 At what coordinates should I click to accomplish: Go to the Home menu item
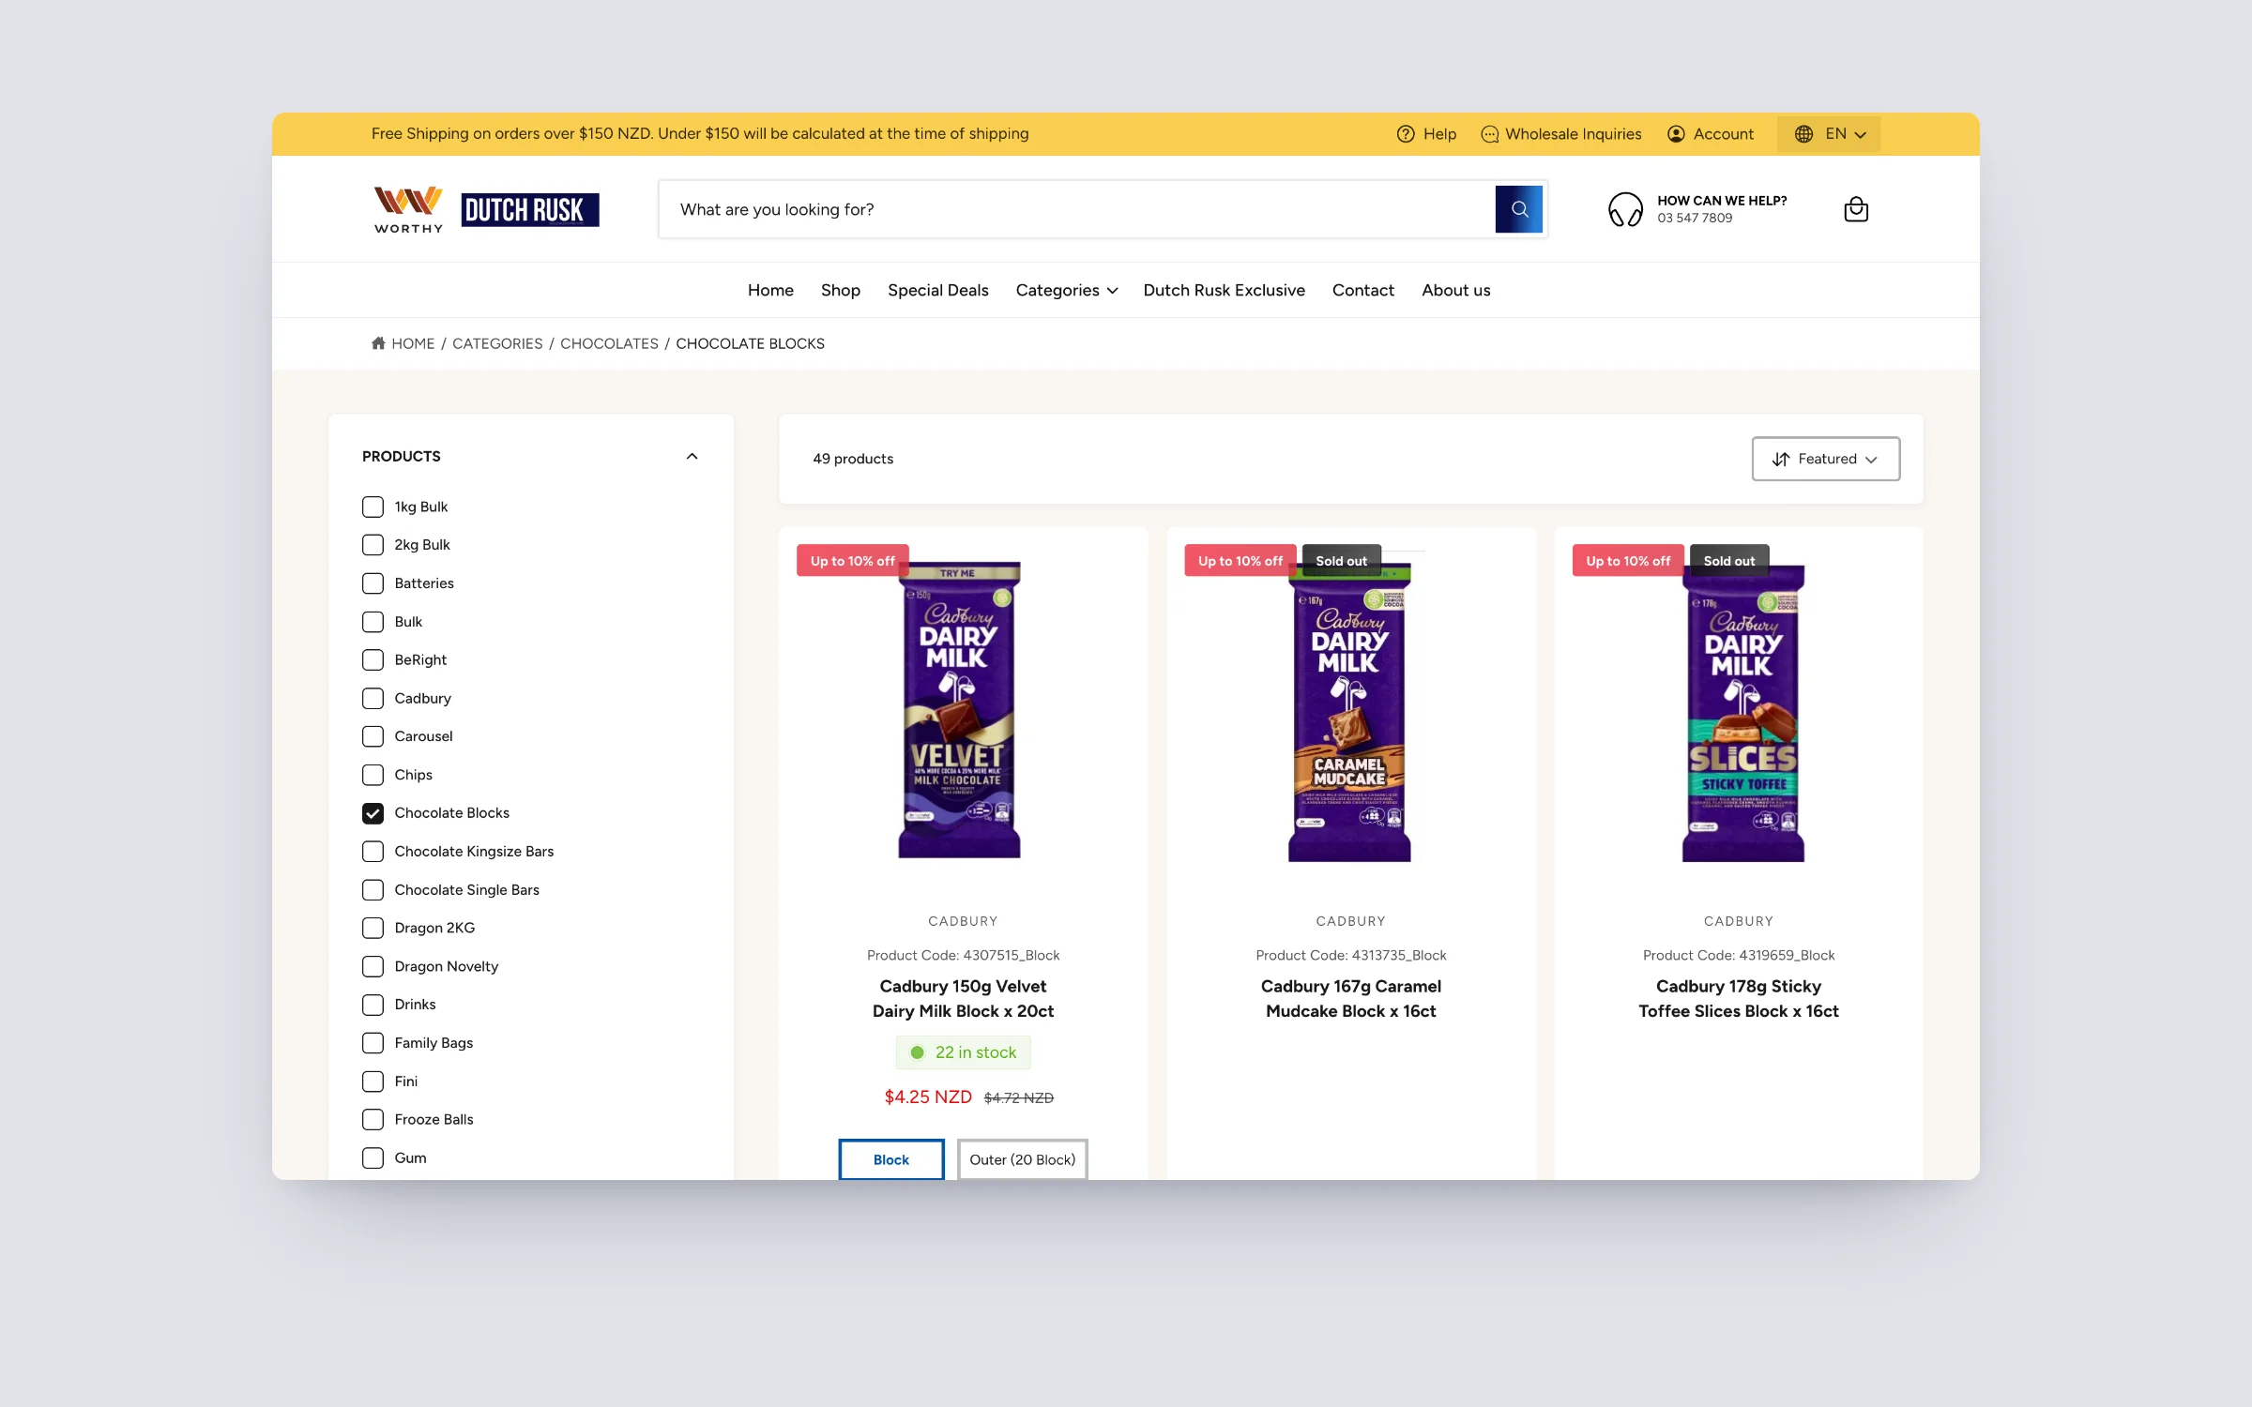(x=770, y=290)
